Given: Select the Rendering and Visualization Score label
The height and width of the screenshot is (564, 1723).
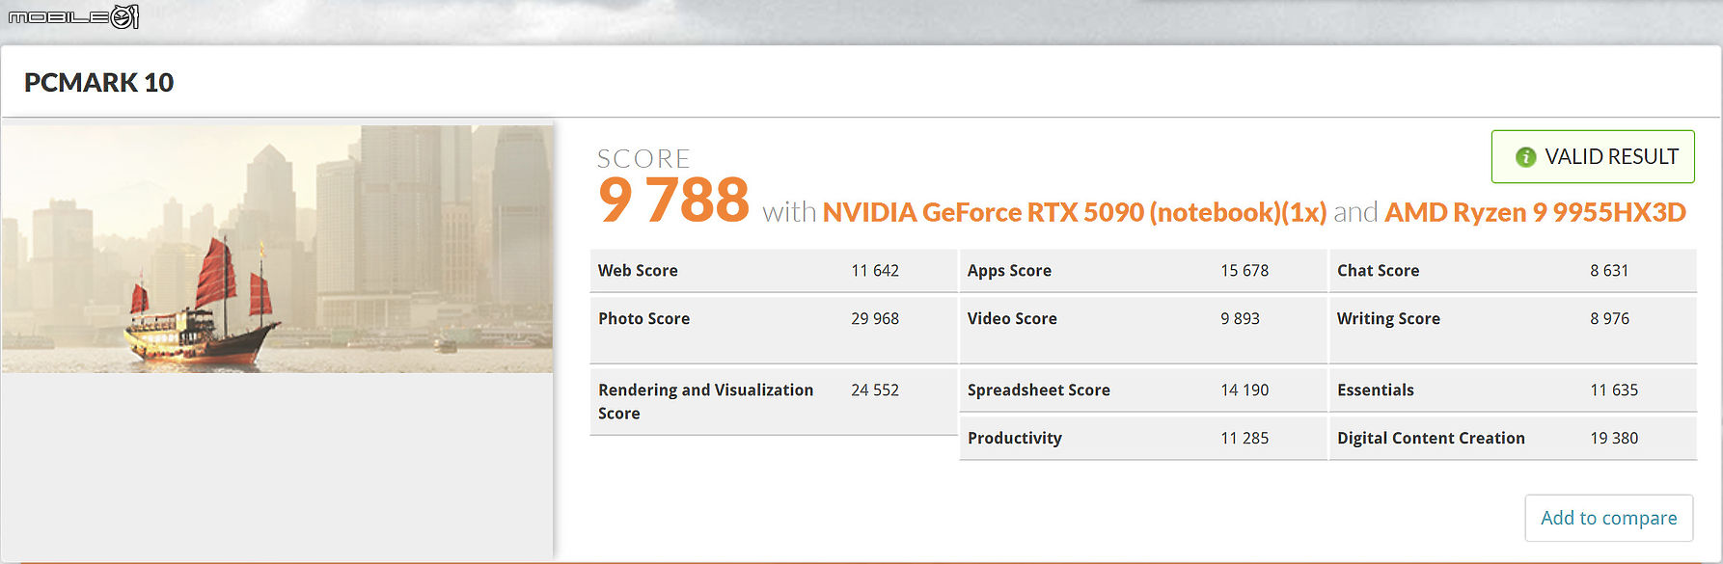Looking at the screenshot, I should click(705, 402).
